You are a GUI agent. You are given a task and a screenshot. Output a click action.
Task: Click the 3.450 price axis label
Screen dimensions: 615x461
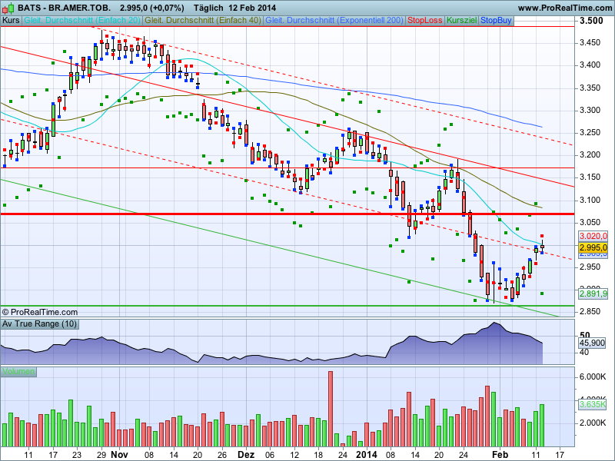590,43
